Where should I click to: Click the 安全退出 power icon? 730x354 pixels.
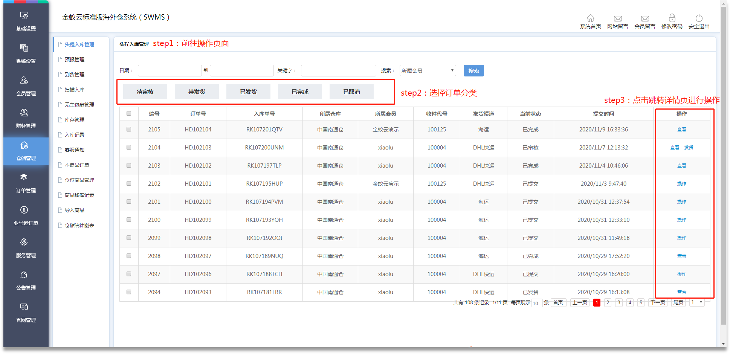[699, 18]
